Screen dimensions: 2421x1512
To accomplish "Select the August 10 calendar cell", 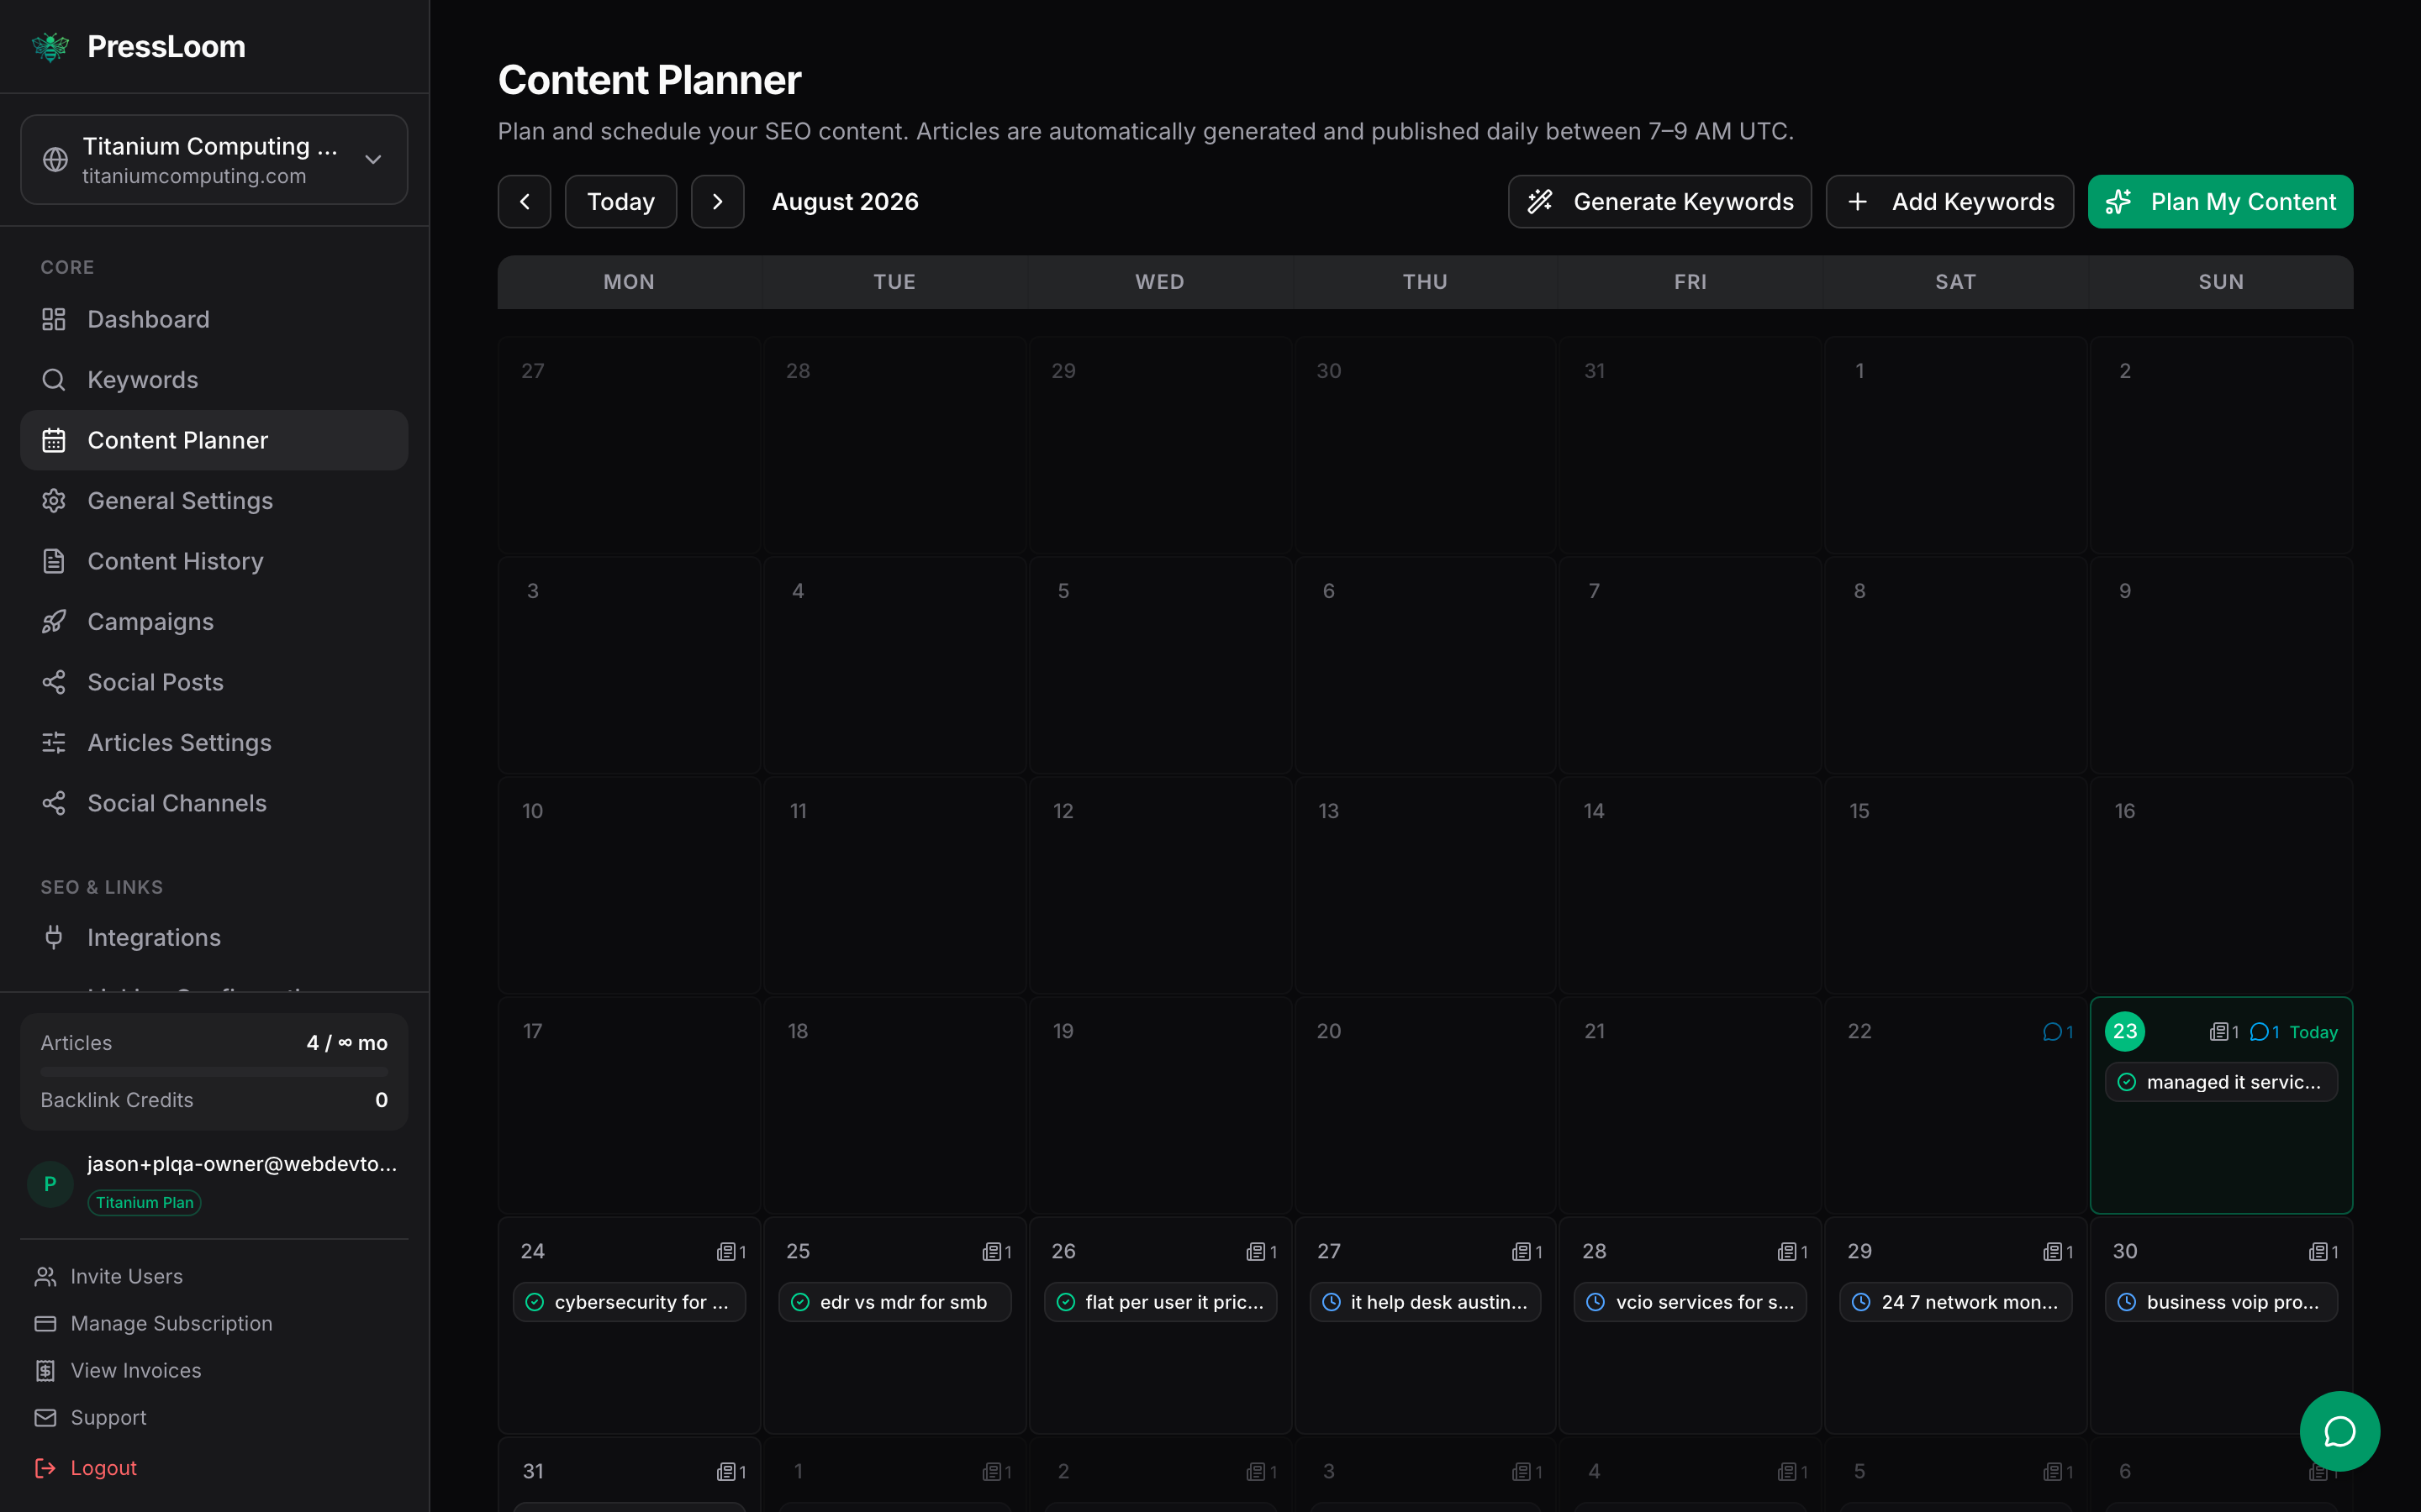I will click(x=630, y=885).
